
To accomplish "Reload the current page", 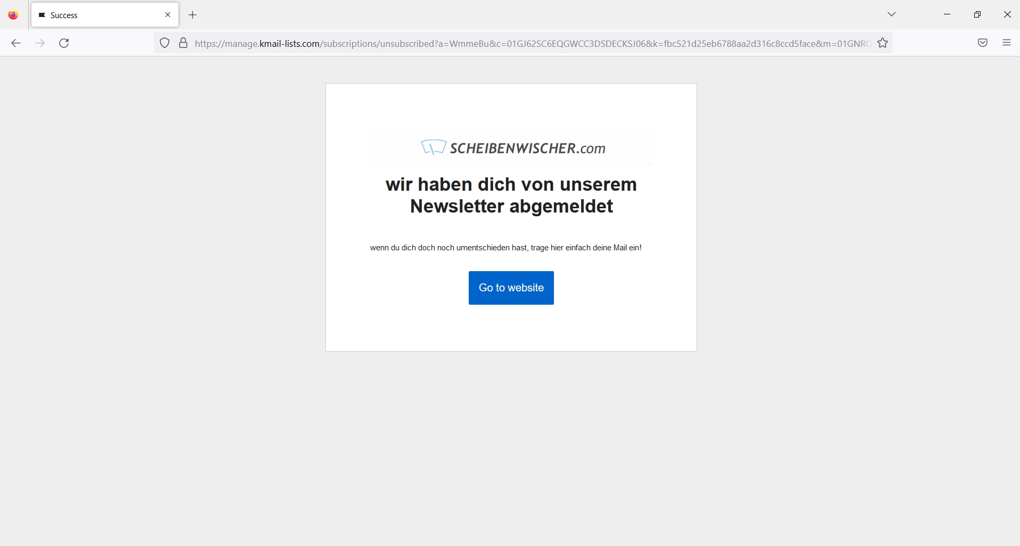I will coord(64,43).
